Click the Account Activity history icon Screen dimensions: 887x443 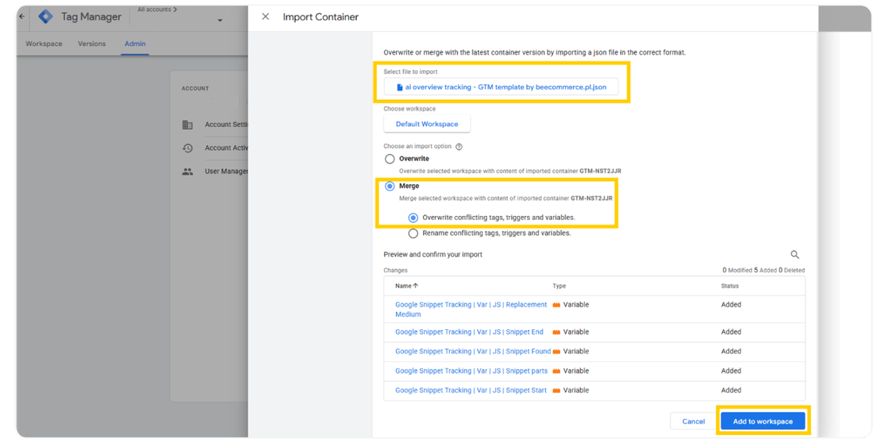coord(187,148)
